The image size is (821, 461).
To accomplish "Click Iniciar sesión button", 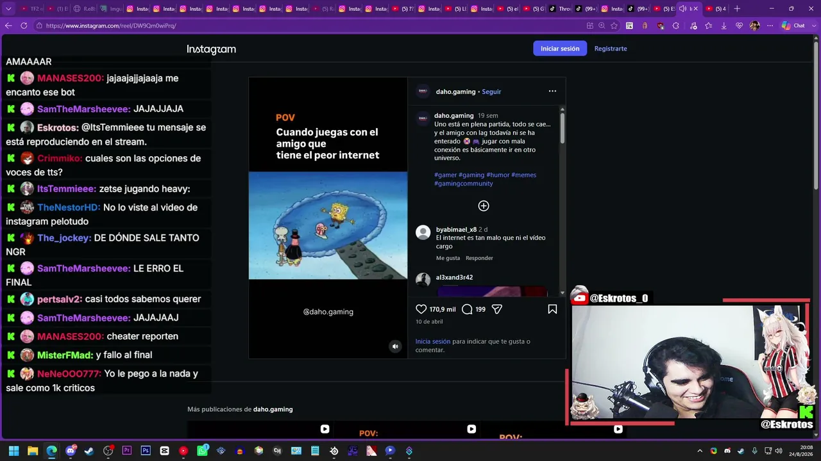I will (560, 49).
